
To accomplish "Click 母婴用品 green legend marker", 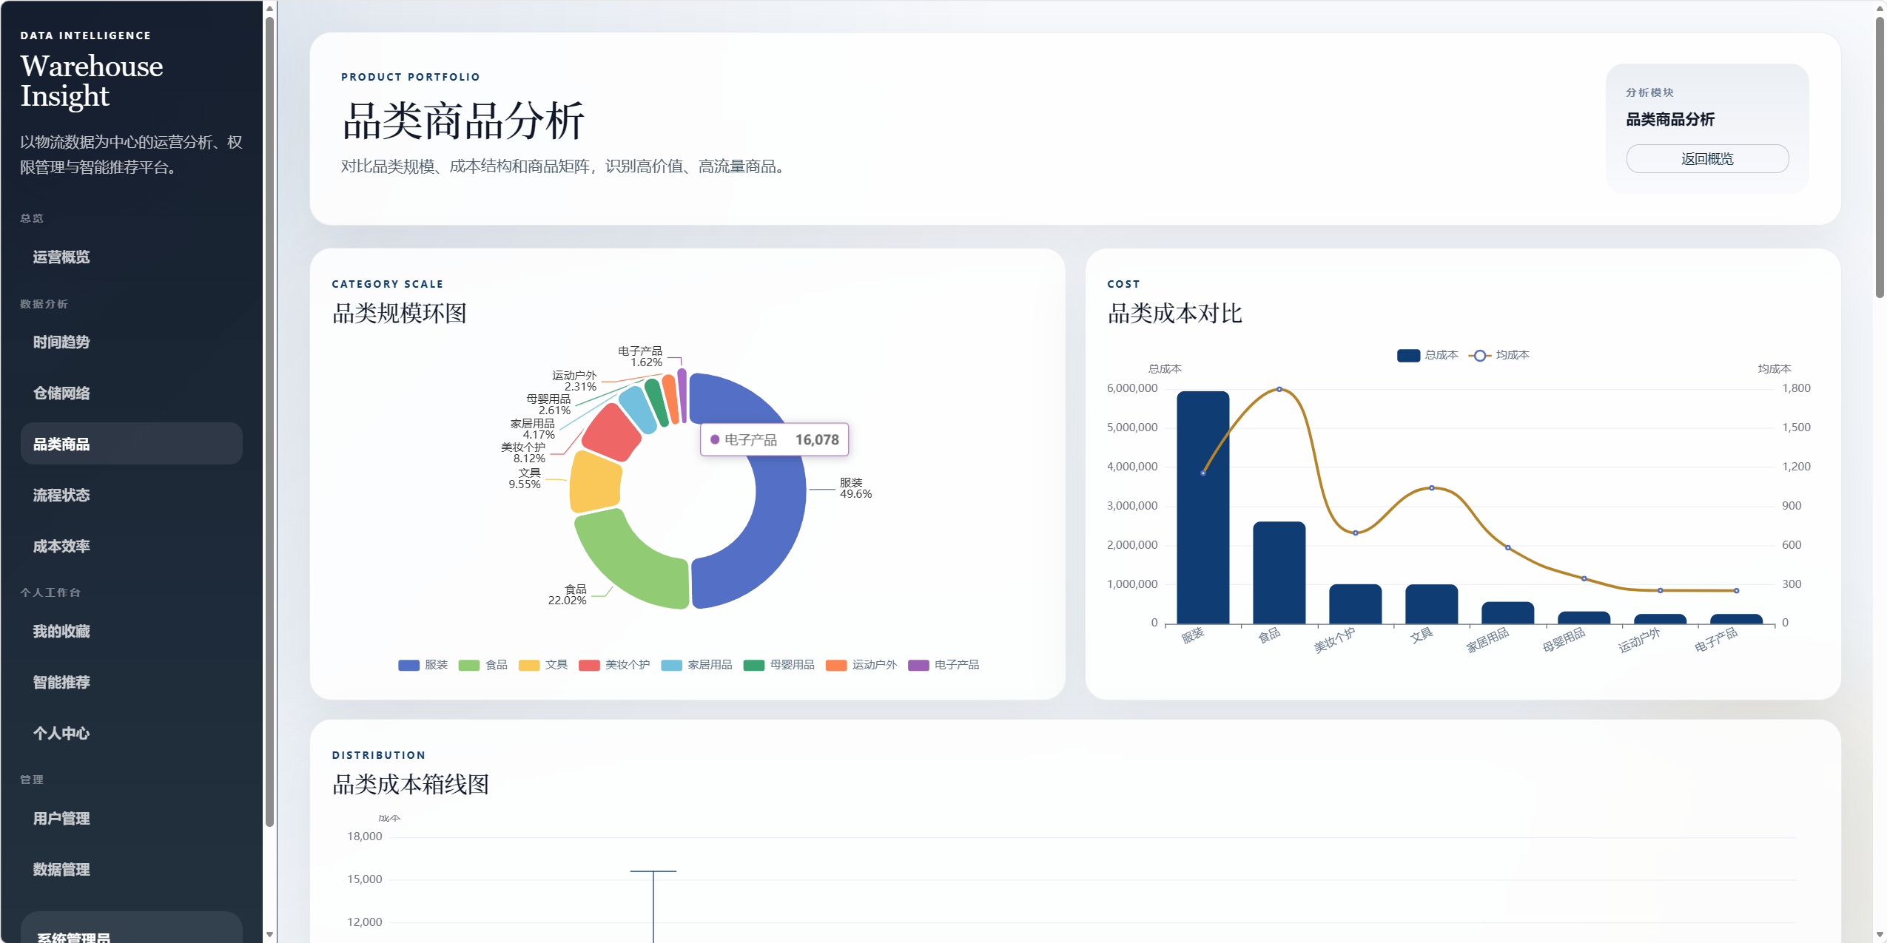I will (x=753, y=665).
